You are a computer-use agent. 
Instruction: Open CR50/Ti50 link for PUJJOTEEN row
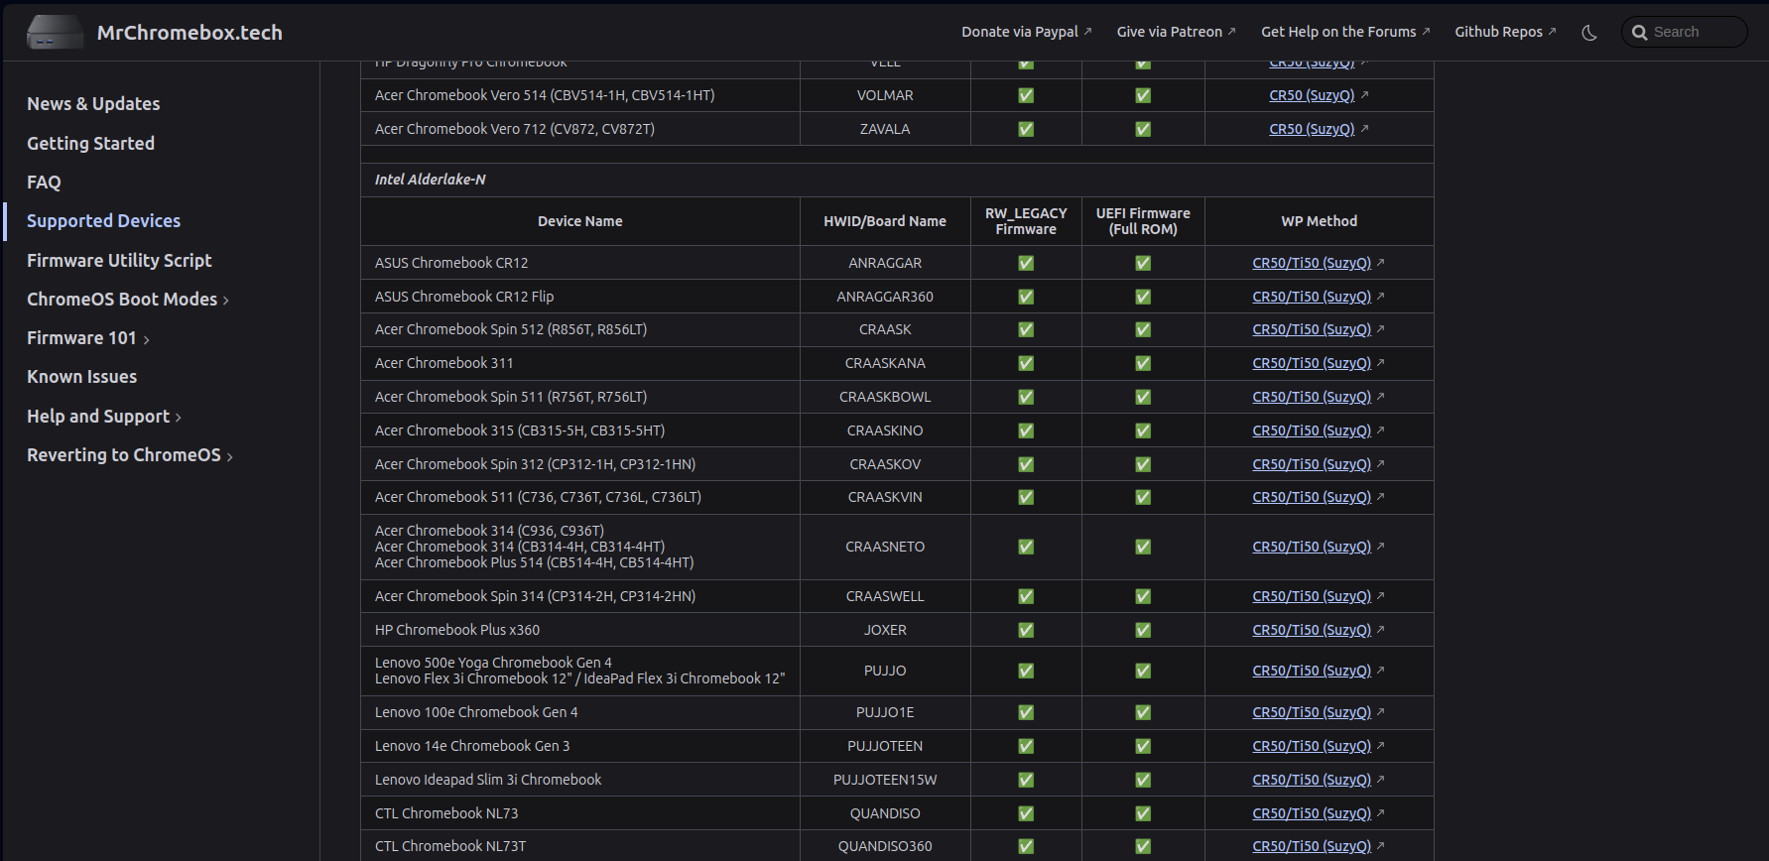pyautogui.click(x=1312, y=746)
